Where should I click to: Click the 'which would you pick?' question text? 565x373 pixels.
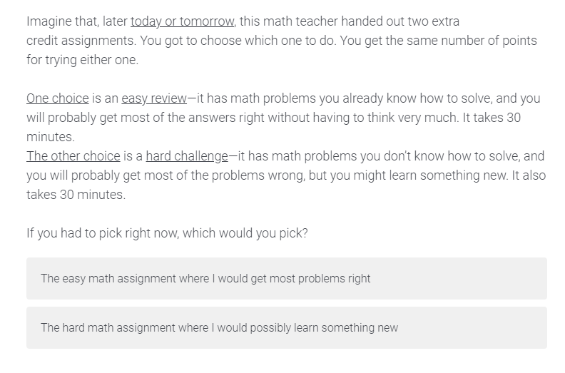(245, 233)
